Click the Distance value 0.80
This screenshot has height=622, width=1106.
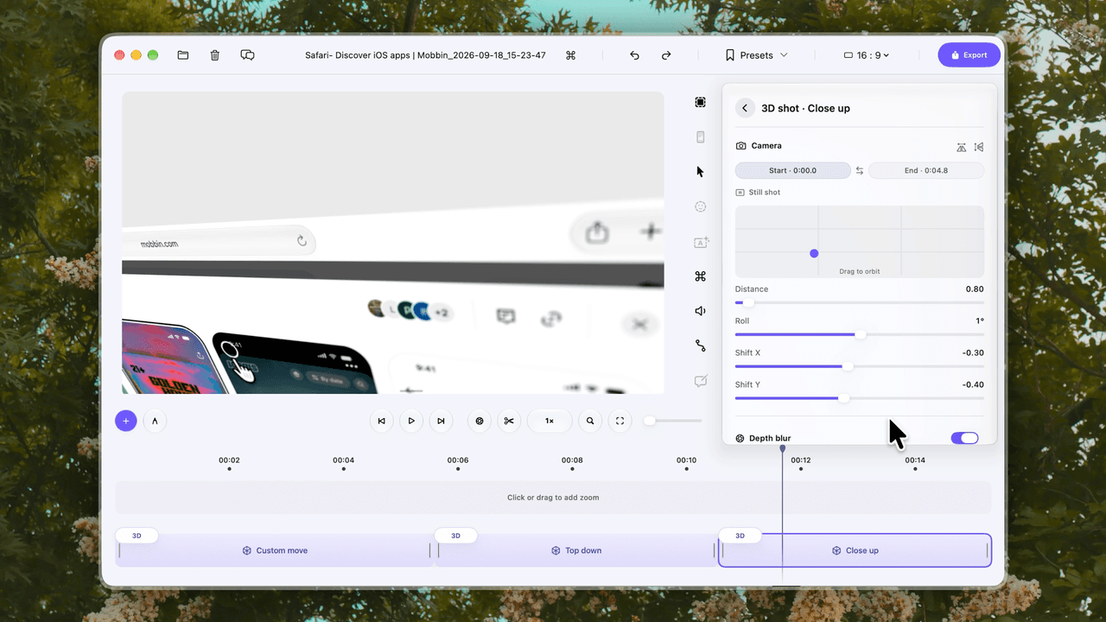pyautogui.click(x=975, y=289)
